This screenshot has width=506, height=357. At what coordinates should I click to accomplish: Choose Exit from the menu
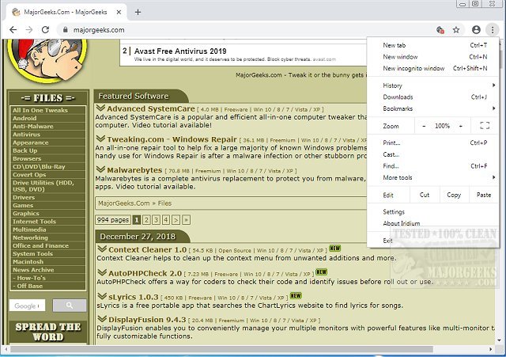(x=433, y=241)
